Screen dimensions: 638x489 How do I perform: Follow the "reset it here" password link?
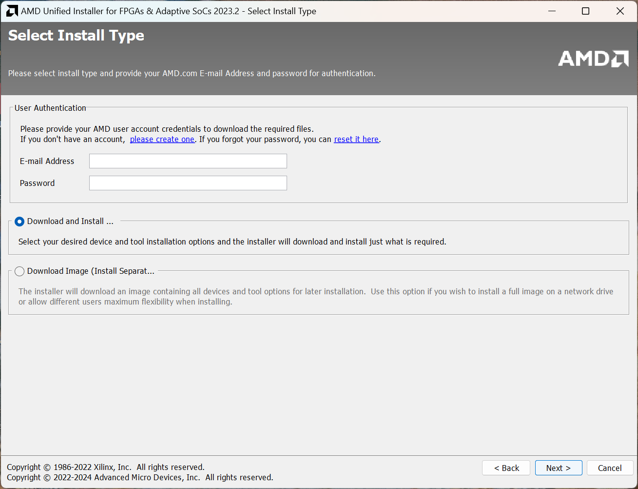356,140
